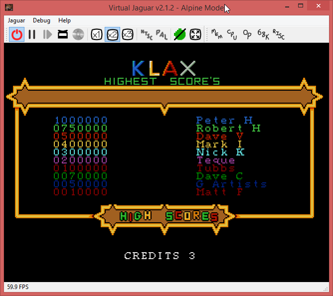Switch to PAL video mode
This screenshot has height=296, width=333.
162,34
